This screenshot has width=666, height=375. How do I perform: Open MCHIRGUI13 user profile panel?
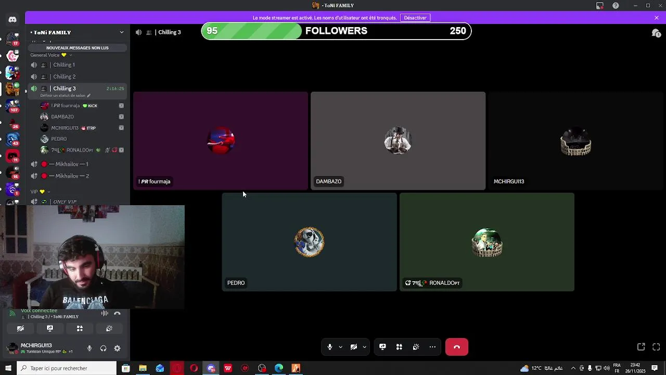43,348
